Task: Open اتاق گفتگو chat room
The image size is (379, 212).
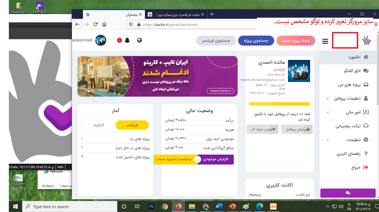Action: (x=348, y=71)
